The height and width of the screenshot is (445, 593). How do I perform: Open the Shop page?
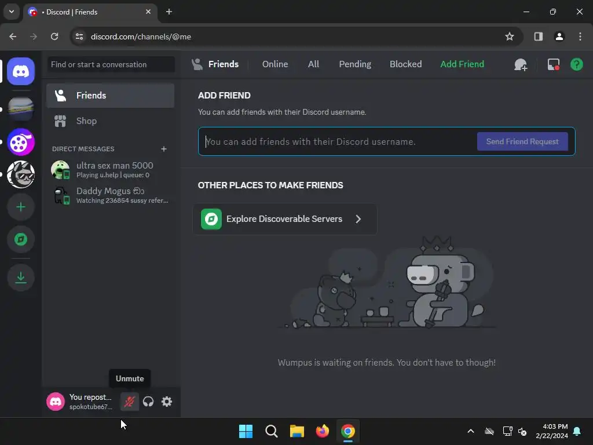pos(111,121)
